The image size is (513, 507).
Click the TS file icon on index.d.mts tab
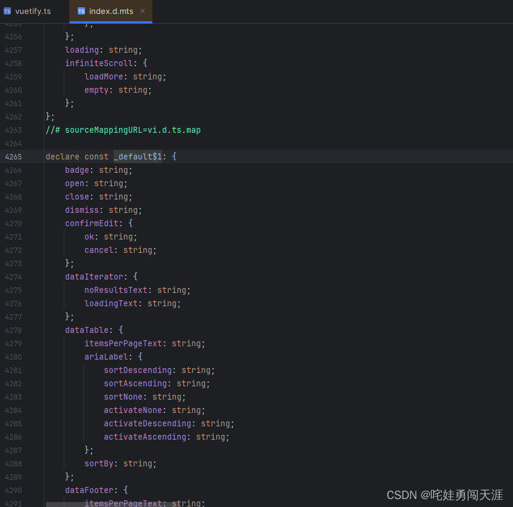click(x=81, y=11)
